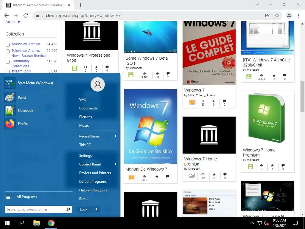Open This PC from the Start menu
Viewport: 305px width, 229px height.
coord(85,145)
